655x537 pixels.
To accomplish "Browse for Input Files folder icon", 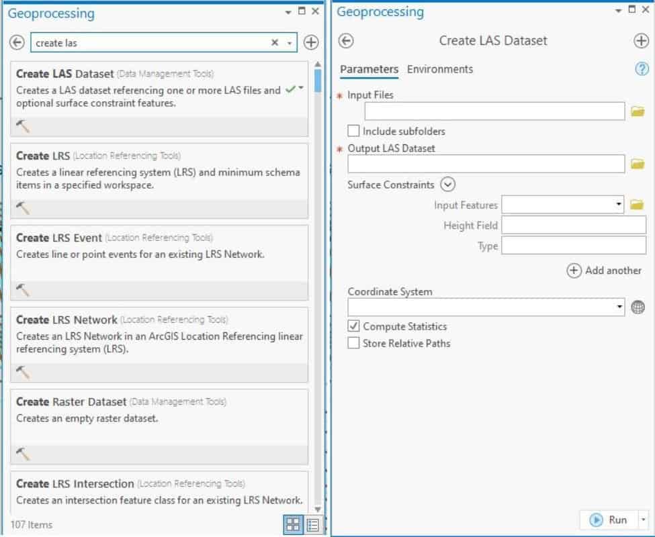I will [638, 111].
